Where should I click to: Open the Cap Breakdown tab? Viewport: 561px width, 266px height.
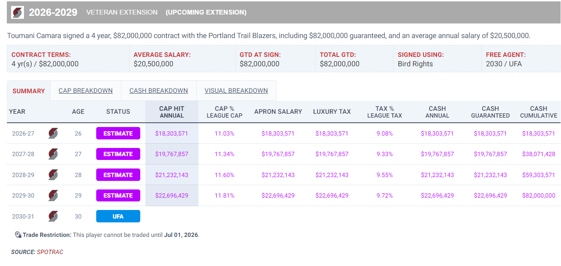coord(86,91)
